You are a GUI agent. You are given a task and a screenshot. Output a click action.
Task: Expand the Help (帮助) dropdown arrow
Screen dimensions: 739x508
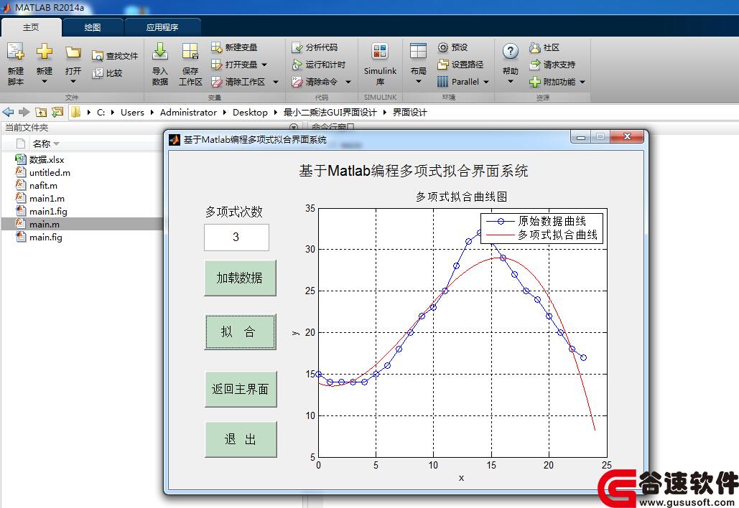(x=511, y=82)
